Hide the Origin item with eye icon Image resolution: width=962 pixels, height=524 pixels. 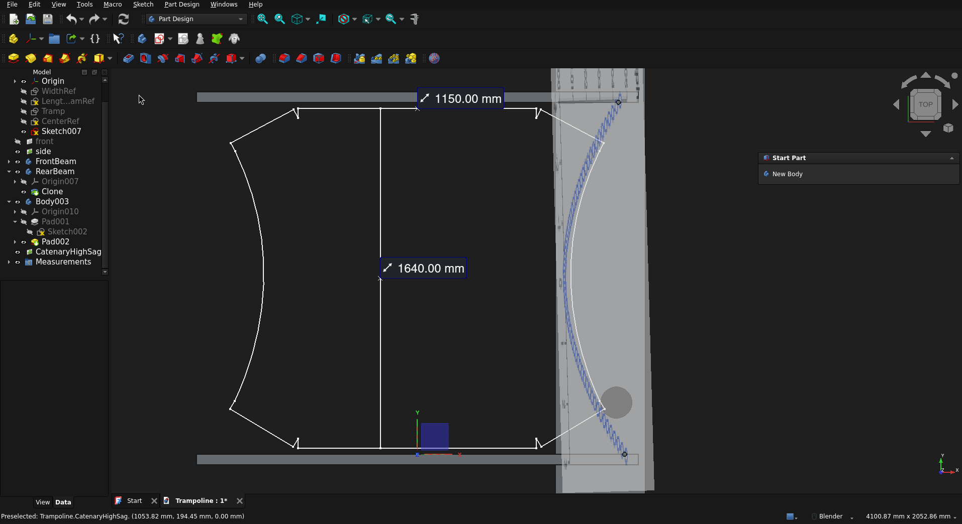(24, 81)
